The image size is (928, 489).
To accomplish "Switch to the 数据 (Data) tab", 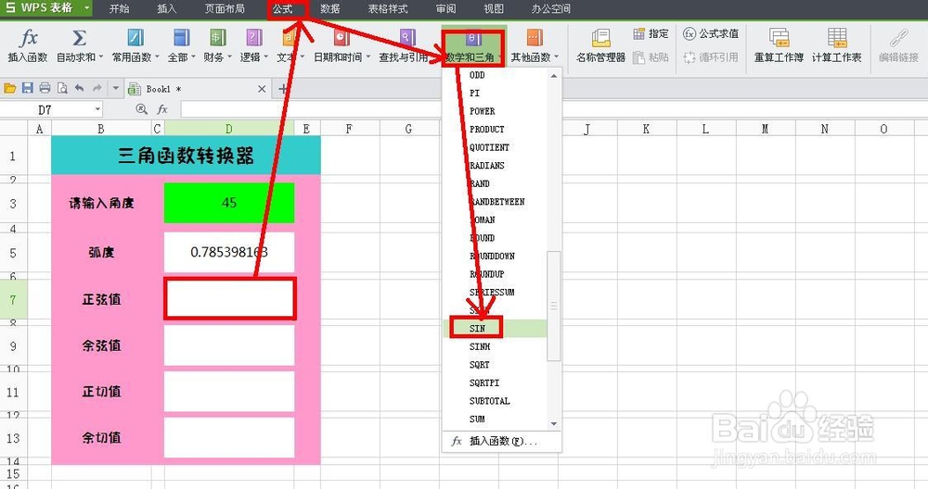I will [x=330, y=9].
